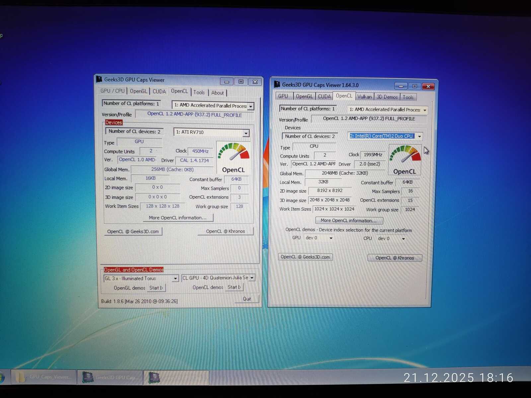Click the OpenCL gauge logo in Build 1.8.6 window
Screen dimensions: 531x398
(x=233, y=157)
